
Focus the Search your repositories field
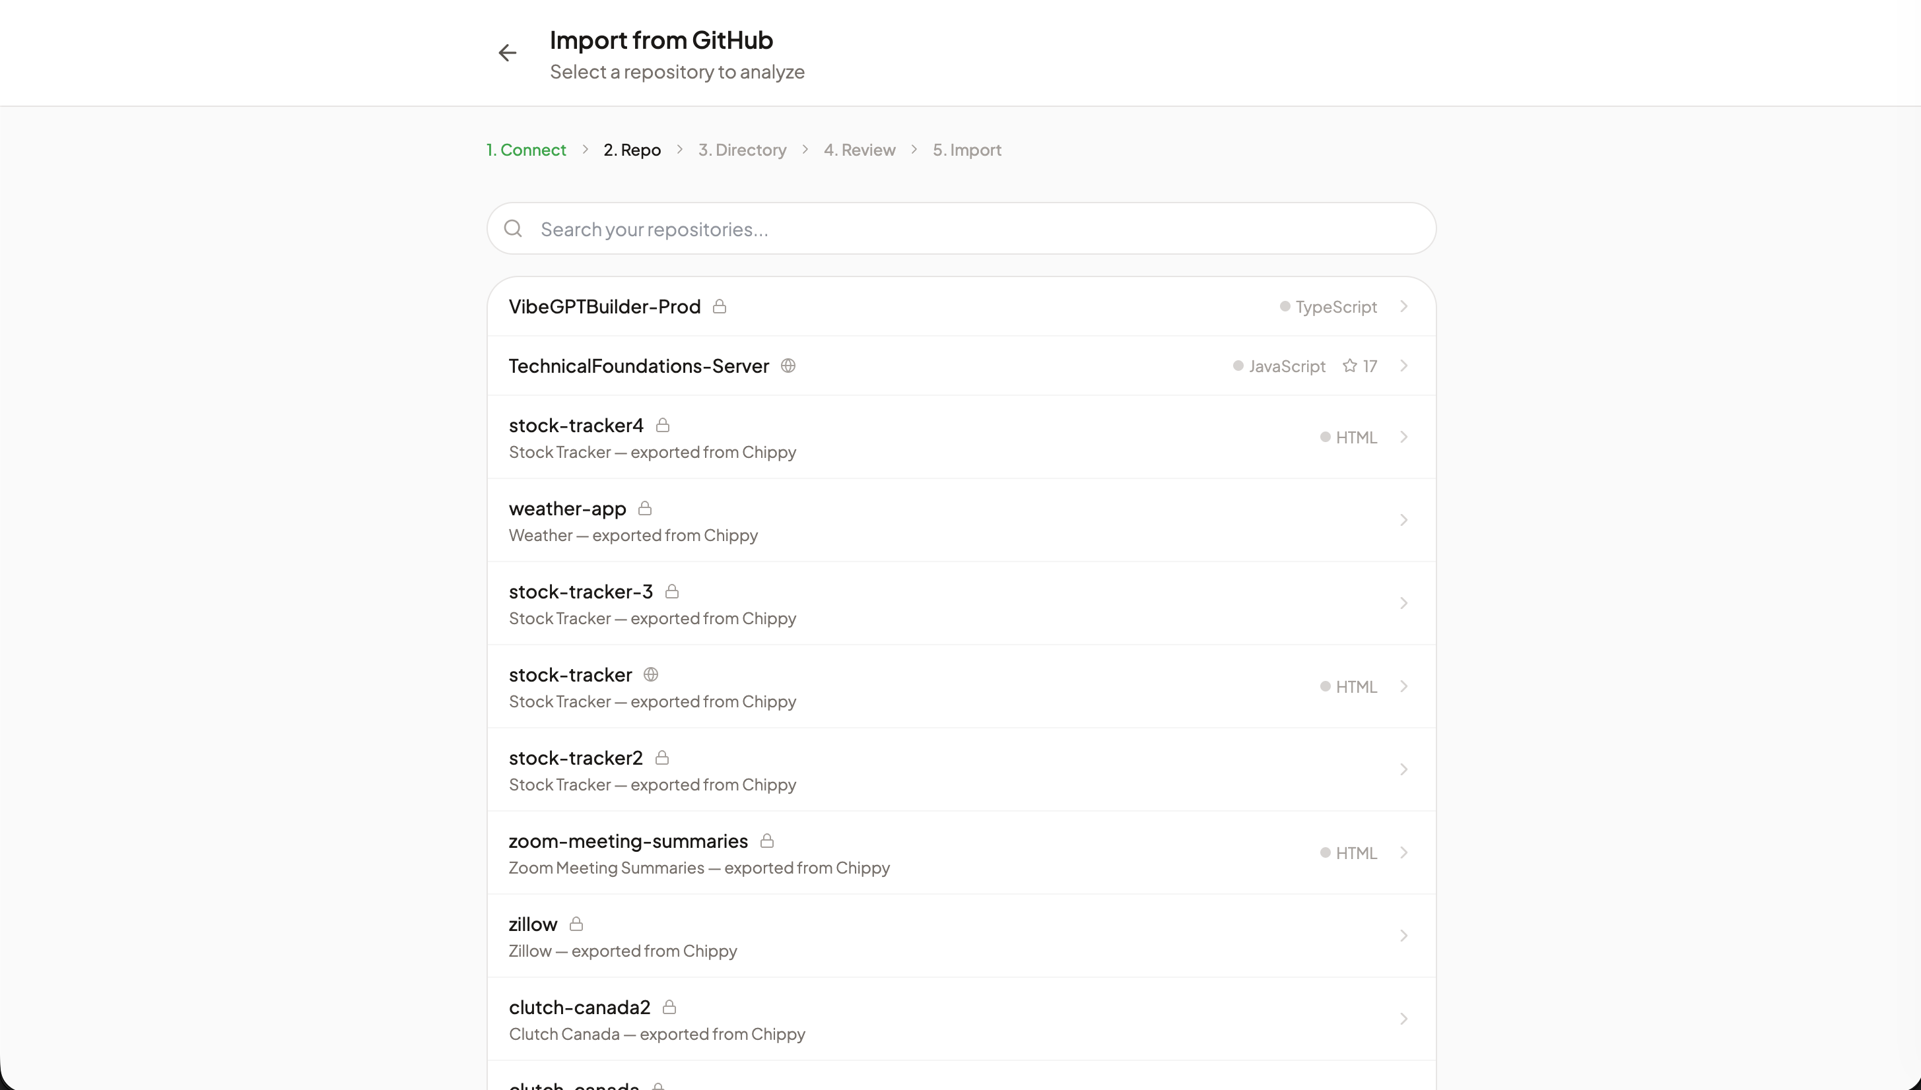[962, 228]
